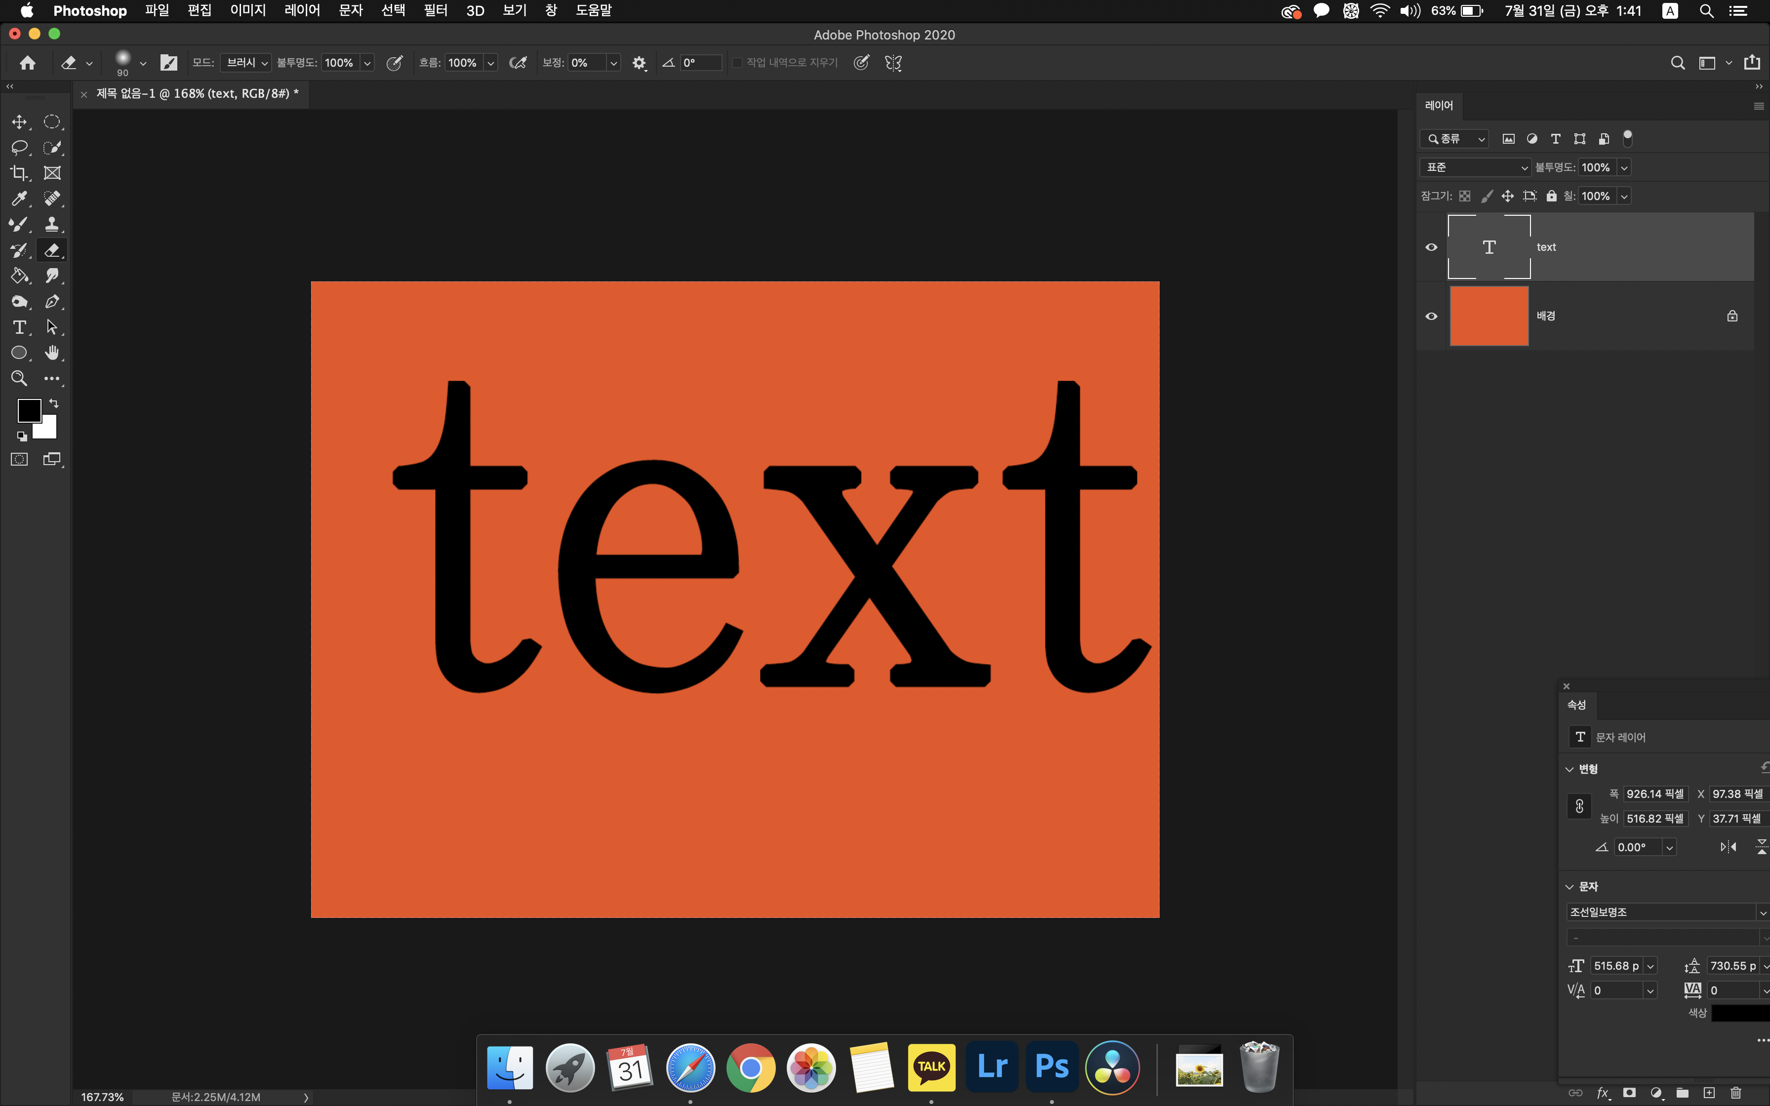Select the Eyedropper tool
1770x1106 pixels.
pyautogui.click(x=20, y=199)
